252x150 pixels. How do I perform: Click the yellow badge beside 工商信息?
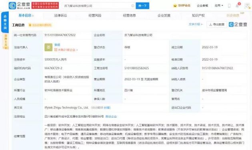point(40,25)
